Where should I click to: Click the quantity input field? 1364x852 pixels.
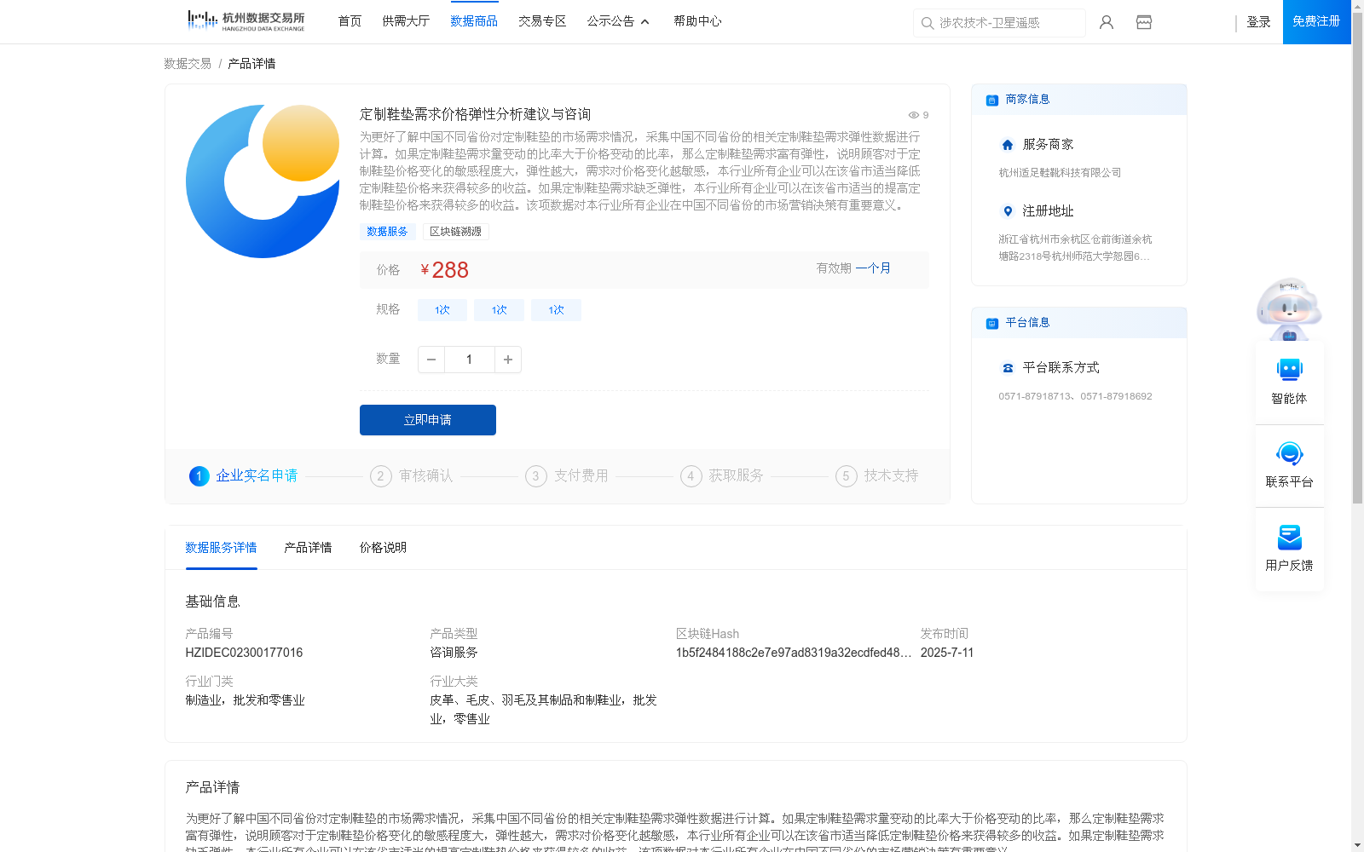click(469, 360)
